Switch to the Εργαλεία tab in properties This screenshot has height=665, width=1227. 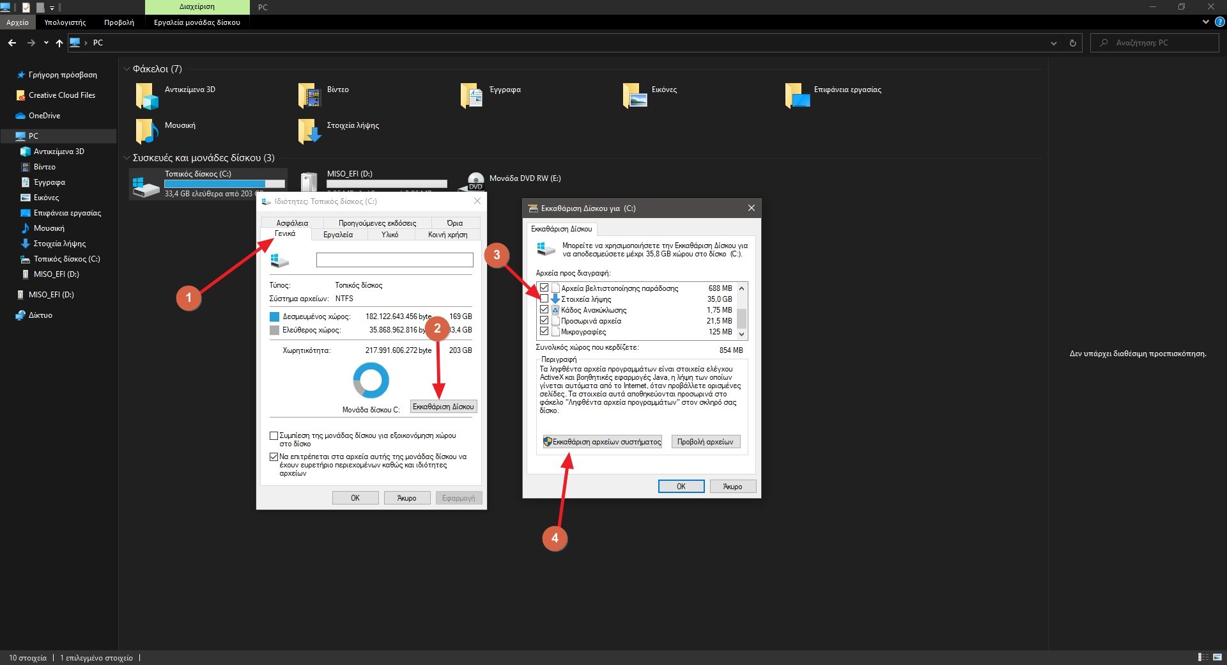point(337,235)
